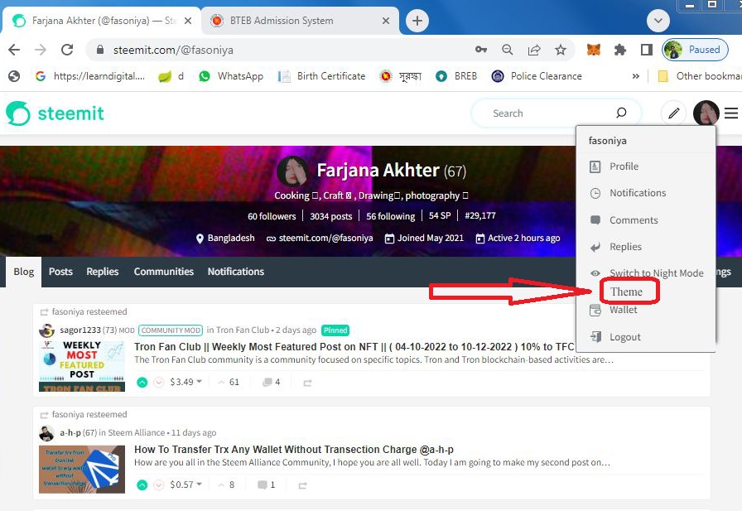Click the address bar URL
742x511 pixels.
(x=173, y=50)
